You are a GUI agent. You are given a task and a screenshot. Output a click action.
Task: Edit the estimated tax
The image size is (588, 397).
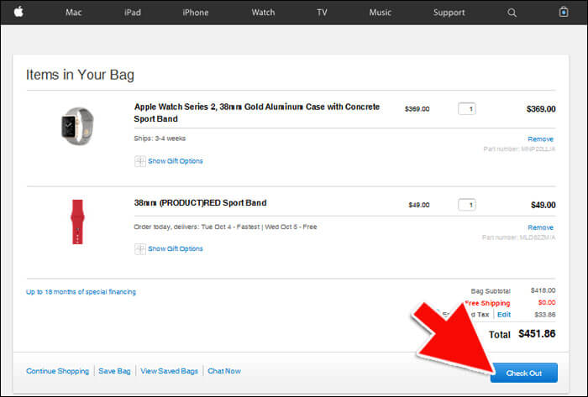point(504,315)
